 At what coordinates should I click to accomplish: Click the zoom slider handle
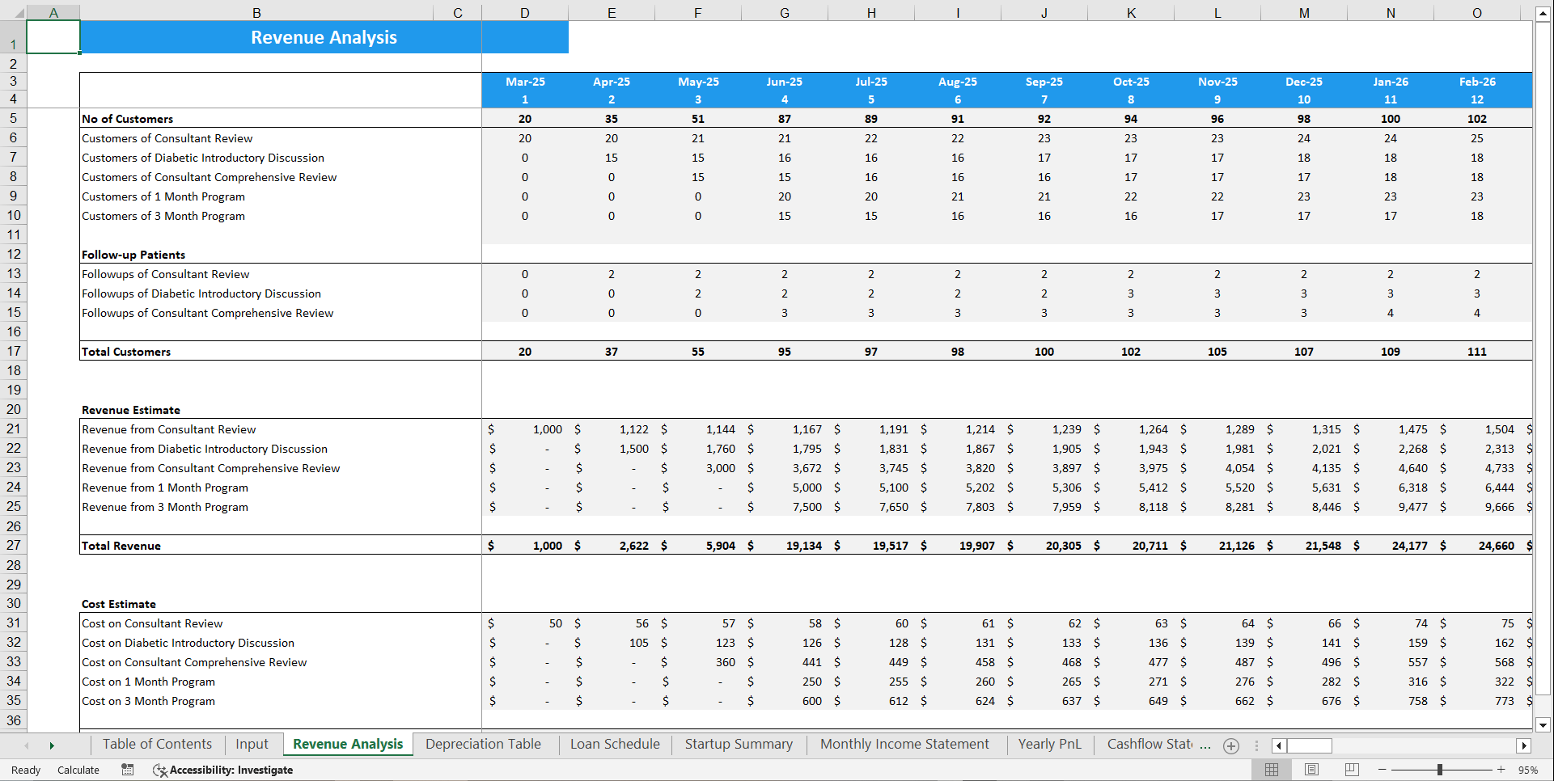pos(1441,770)
